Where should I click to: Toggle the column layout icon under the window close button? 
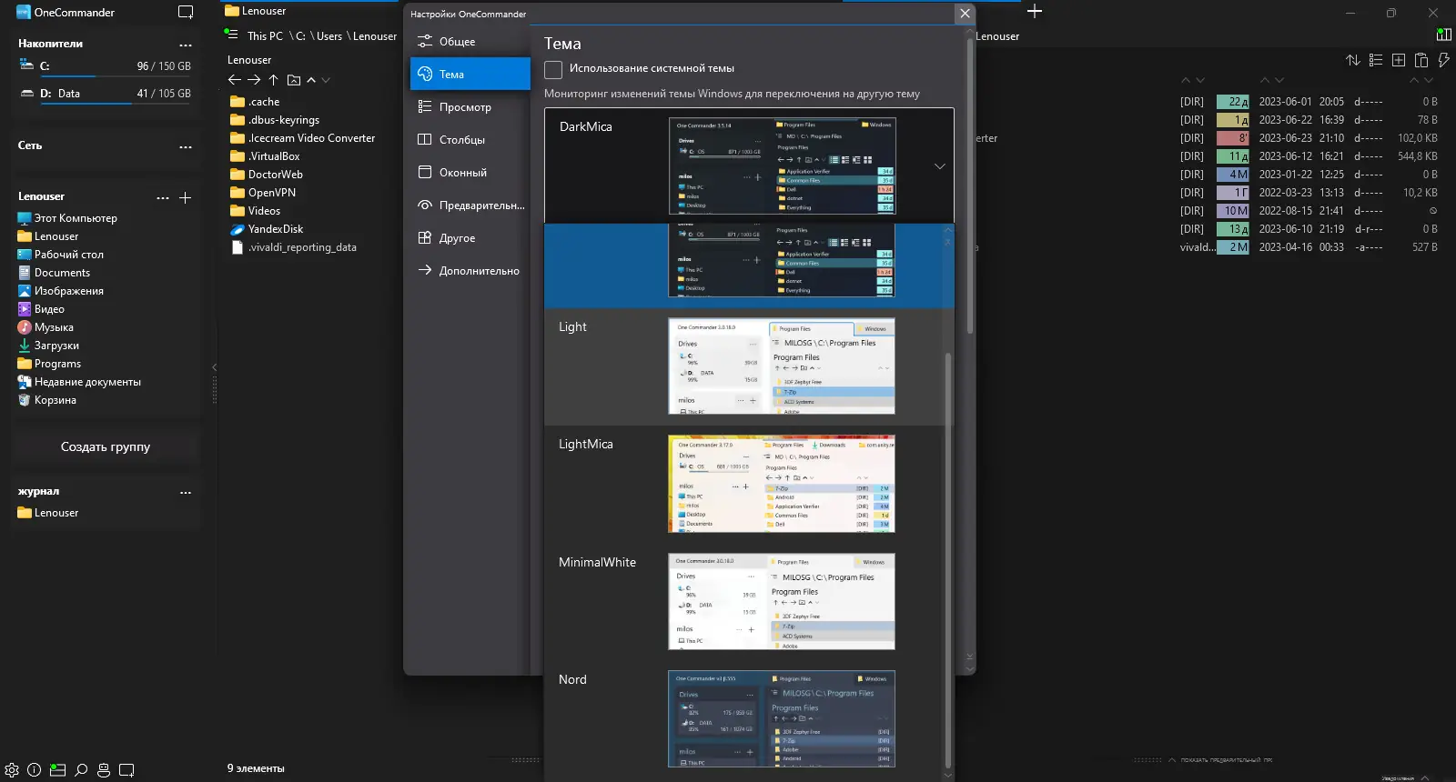coord(1444,35)
